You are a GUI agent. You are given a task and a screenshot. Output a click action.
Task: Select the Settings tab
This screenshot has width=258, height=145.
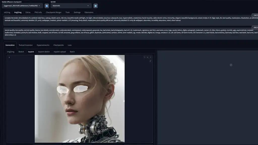pos(77,12)
